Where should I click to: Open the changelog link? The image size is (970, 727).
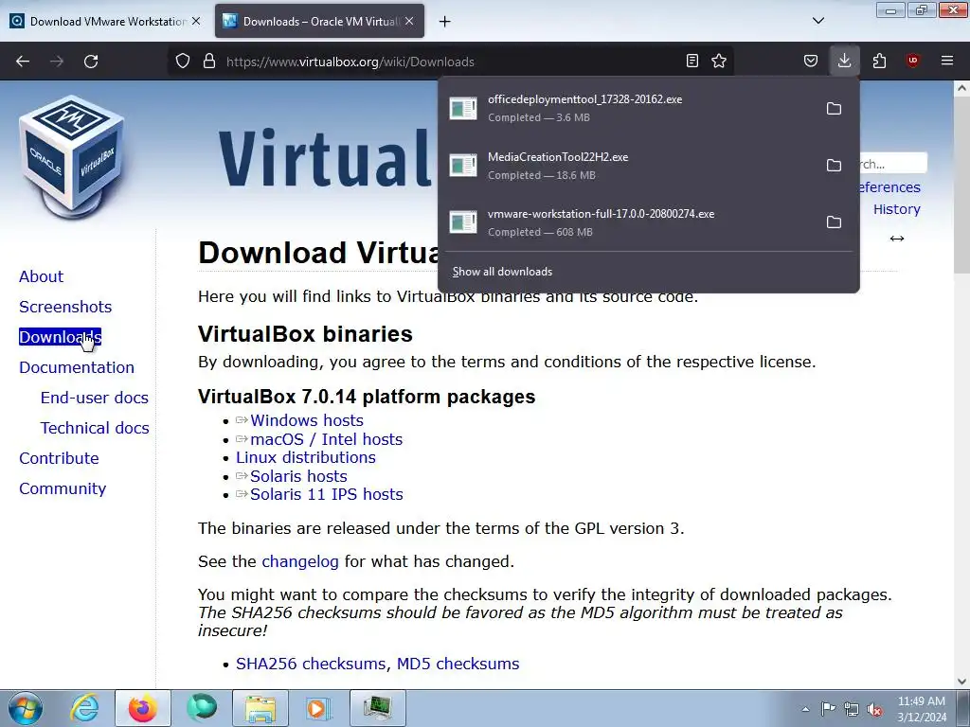pyautogui.click(x=300, y=562)
